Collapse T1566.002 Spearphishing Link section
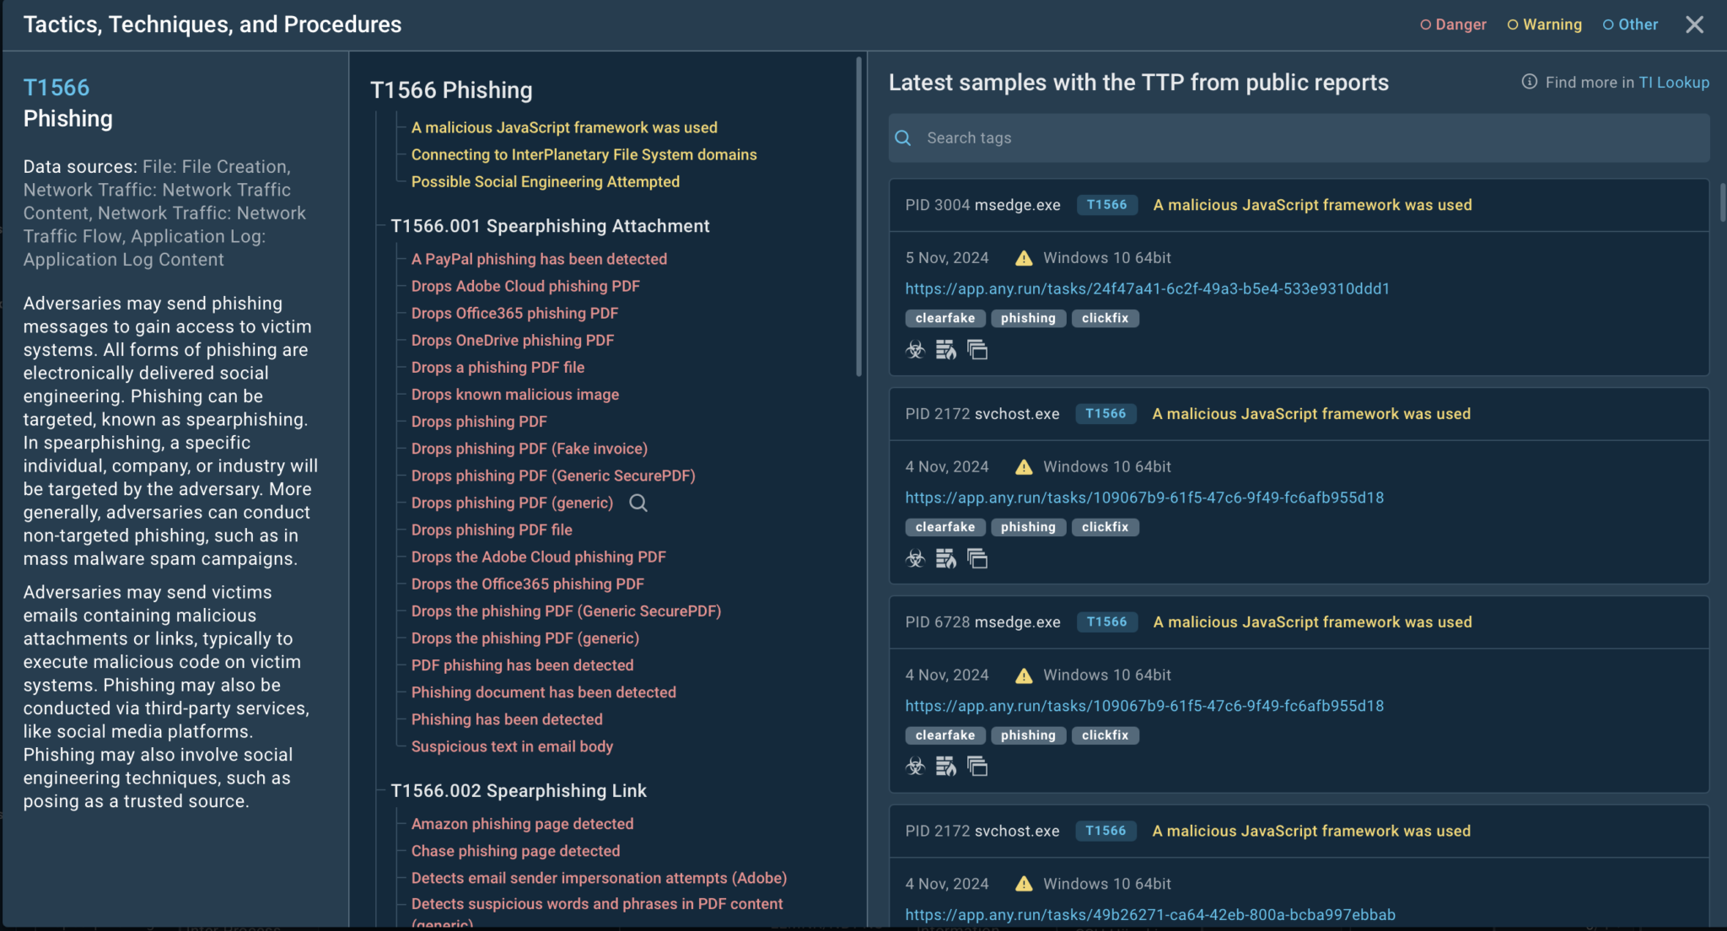 click(x=518, y=791)
